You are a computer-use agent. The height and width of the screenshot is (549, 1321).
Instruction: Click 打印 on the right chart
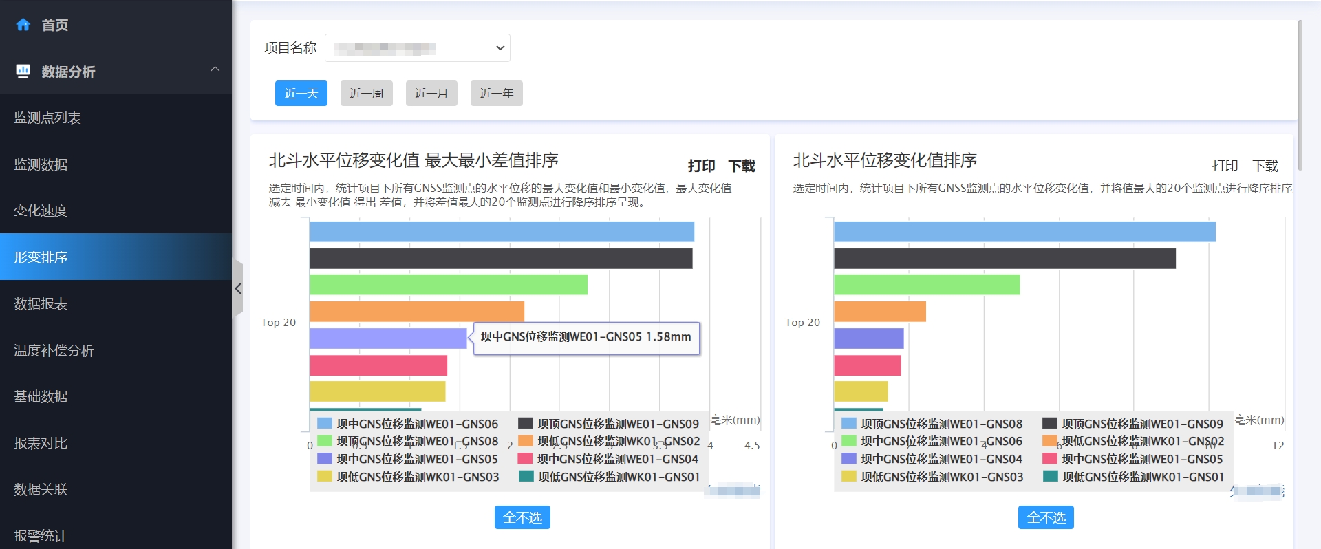click(1225, 166)
